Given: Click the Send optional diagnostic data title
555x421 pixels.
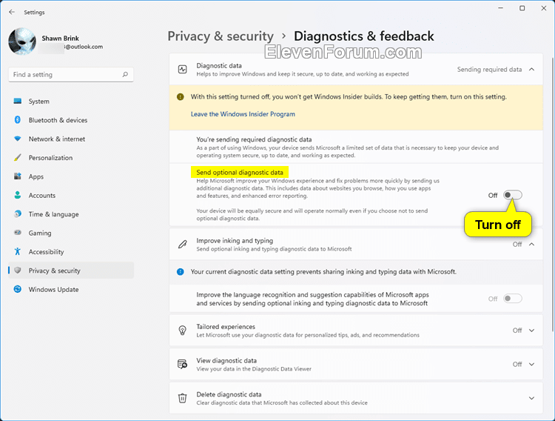Looking at the screenshot, I should [x=240, y=173].
